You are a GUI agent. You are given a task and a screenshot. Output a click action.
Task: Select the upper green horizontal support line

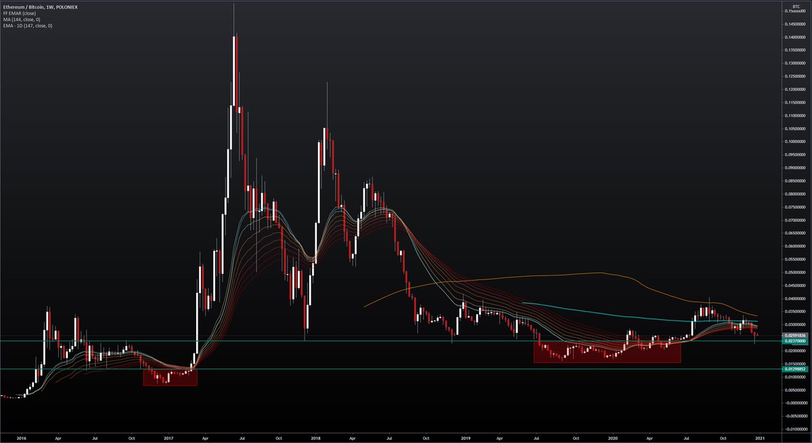pyautogui.click(x=406, y=342)
